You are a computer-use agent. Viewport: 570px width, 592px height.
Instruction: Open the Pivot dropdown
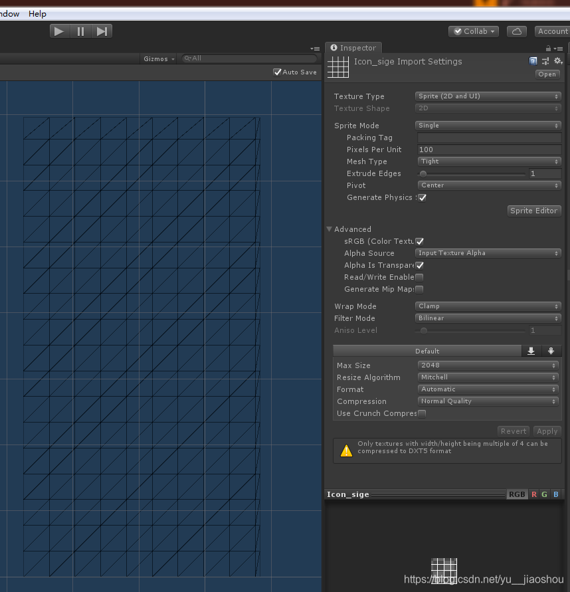pyautogui.click(x=490, y=185)
